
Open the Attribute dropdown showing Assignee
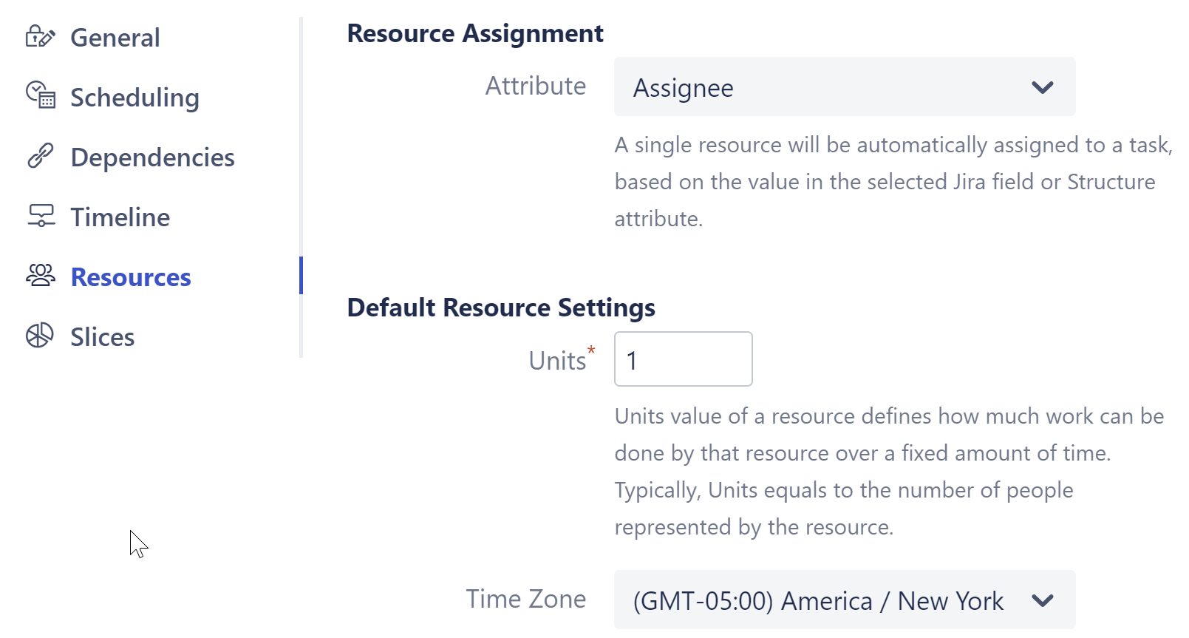[844, 86]
